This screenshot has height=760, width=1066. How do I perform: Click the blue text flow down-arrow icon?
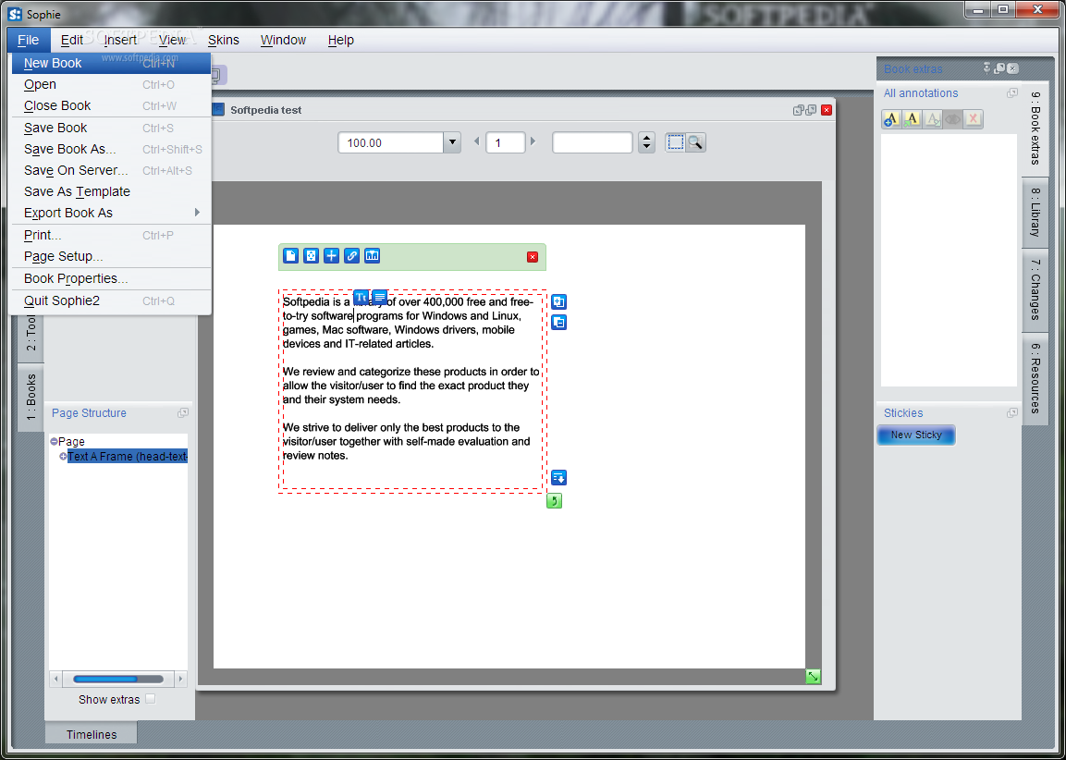pos(558,478)
